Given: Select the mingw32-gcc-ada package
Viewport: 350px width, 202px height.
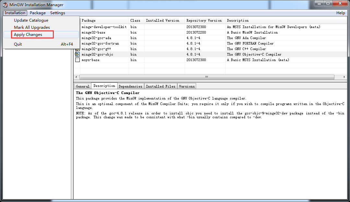Looking at the screenshot, I should [x=96, y=38].
